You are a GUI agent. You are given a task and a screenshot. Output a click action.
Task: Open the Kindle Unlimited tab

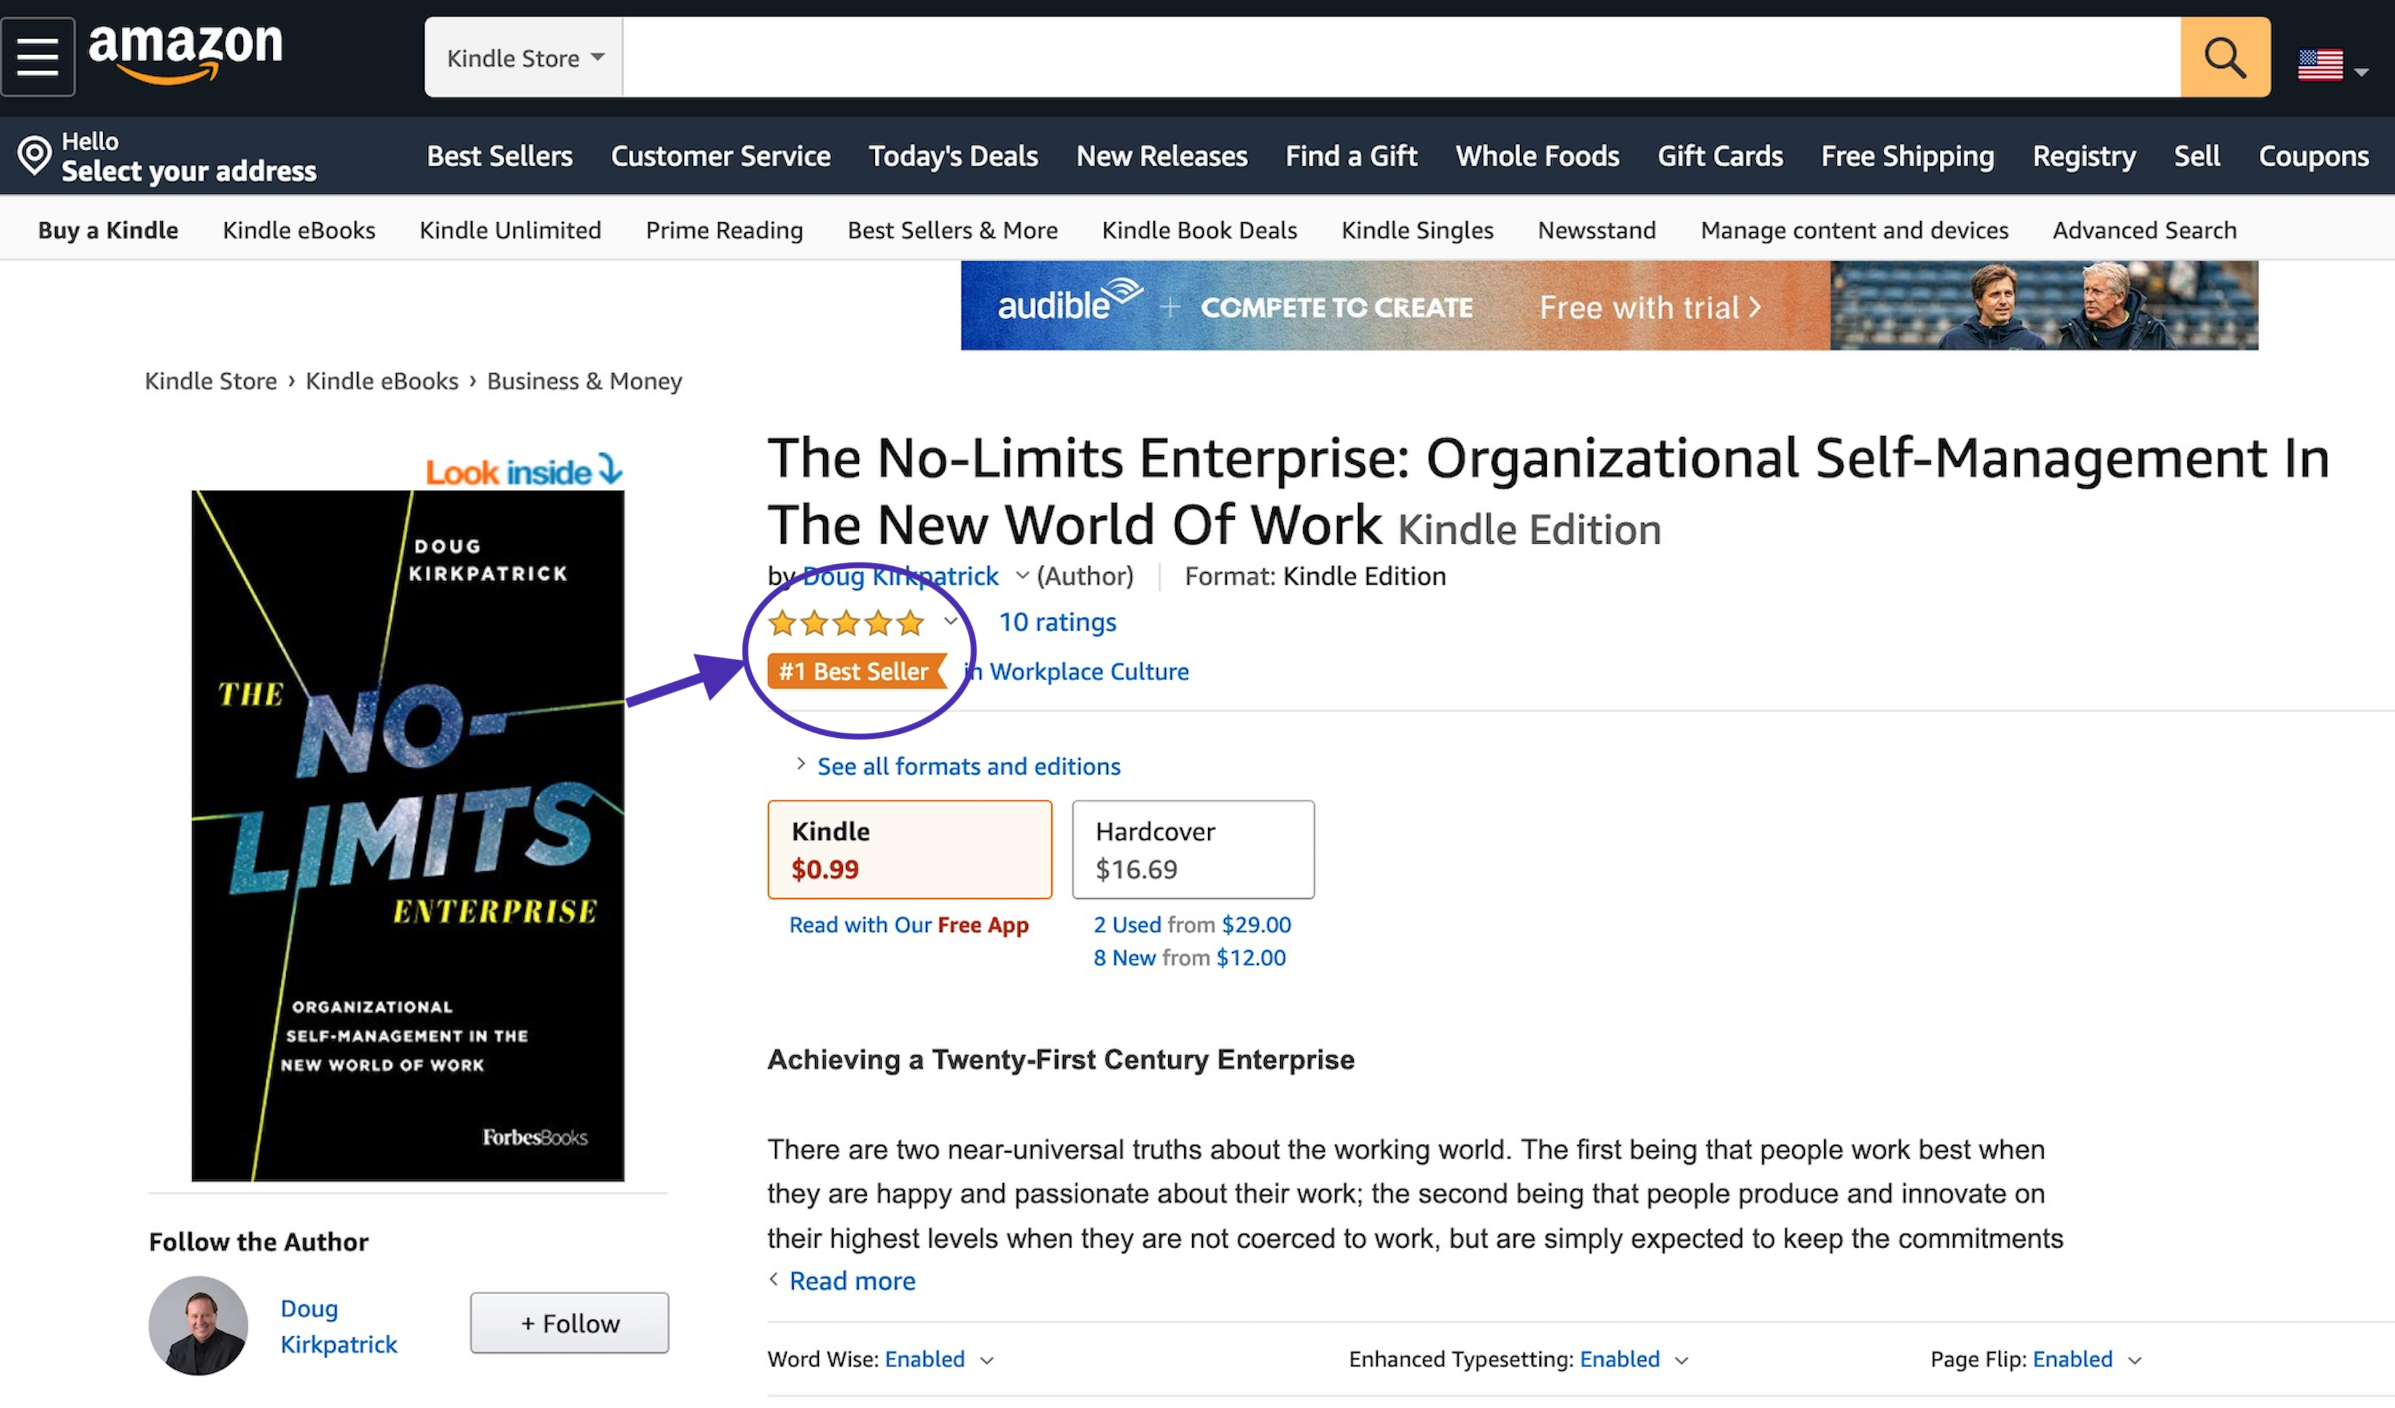point(510,230)
